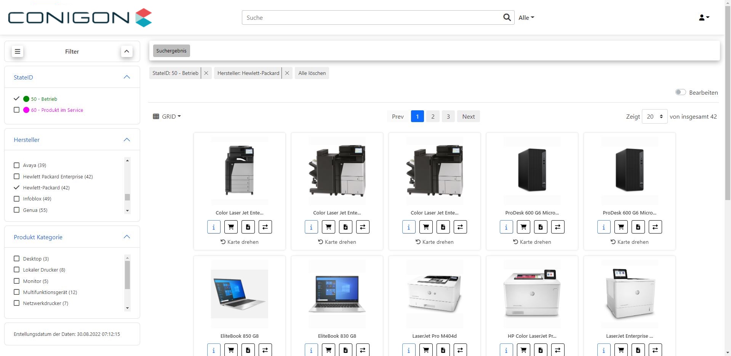Screen dimensions: 731x356
Task: Check Hewlett Packard Enterprise (42) manufacturer
Action: pyautogui.click(x=16, y=176)
